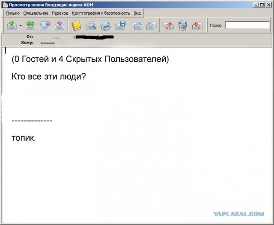Go to next message icon
The width and height of the screenshot is (274, 225).
(151, 26)
